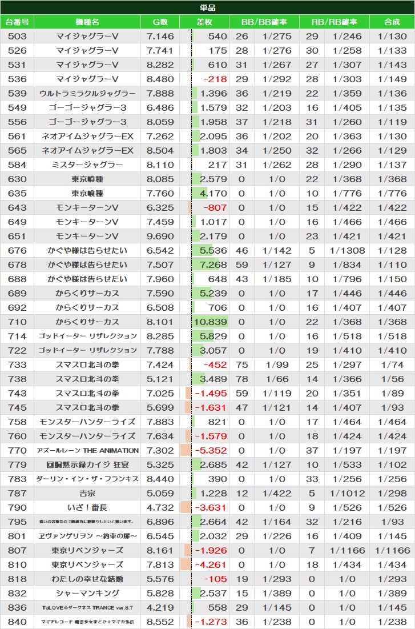Click ミスタージャグラー machine name
The width and height of the screenshot is (415, 629).
tap(87, 165)
